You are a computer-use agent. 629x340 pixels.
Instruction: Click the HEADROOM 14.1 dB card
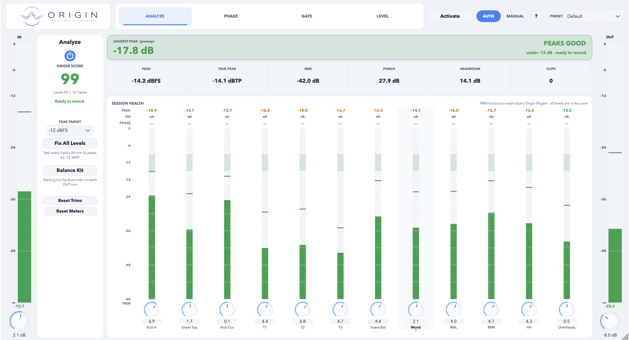[470, 77]
